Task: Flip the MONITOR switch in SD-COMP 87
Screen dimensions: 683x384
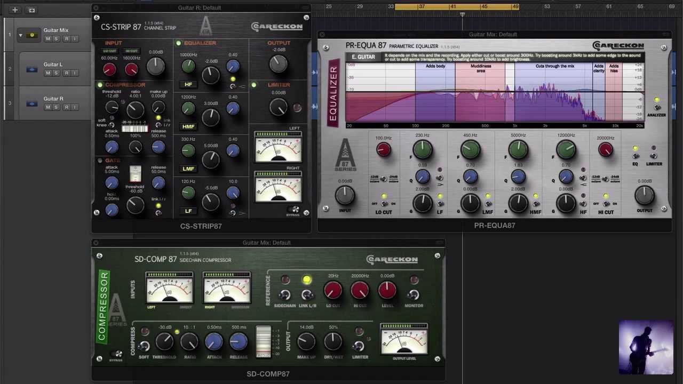Action: point(414,294)
